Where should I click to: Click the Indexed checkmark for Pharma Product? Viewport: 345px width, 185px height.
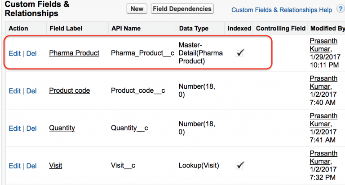pos(240,53)
